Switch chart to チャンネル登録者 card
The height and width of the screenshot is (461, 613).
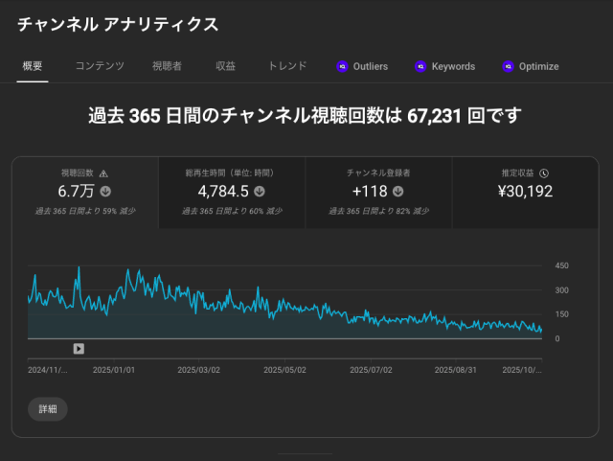(378, 193)
